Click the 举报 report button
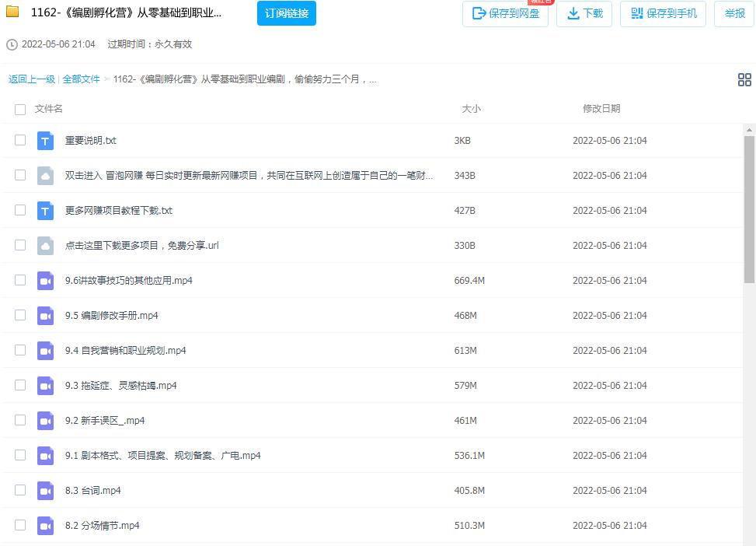The width and height of the screenshot is (756, 546). pos(734,13)
